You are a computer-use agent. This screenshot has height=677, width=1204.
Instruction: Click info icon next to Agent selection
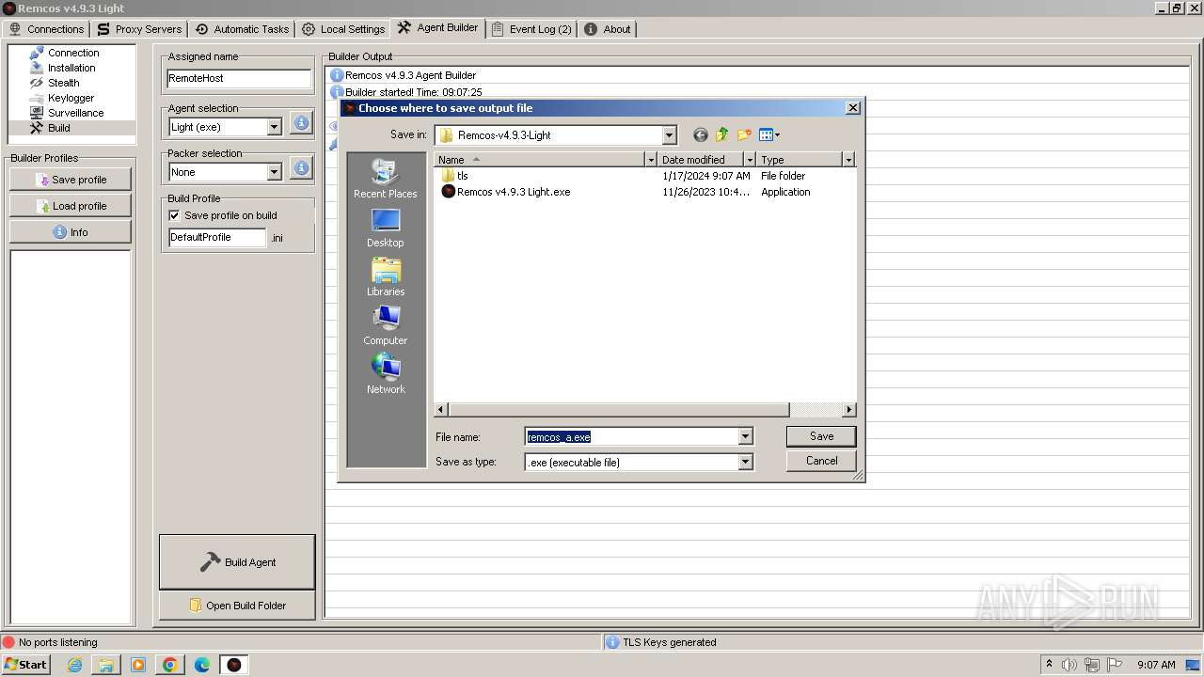pos(301,123)
